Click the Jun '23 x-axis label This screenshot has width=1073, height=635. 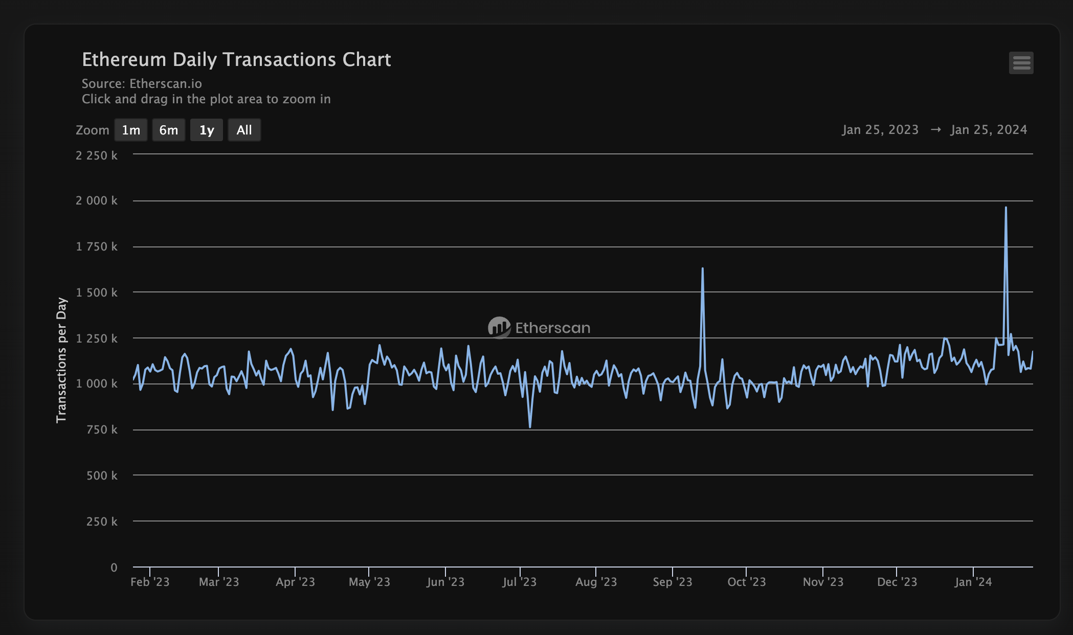point(445,582)
